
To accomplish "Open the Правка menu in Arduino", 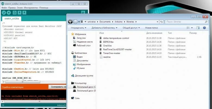I will pyautogui.click(x=12, y=8).
